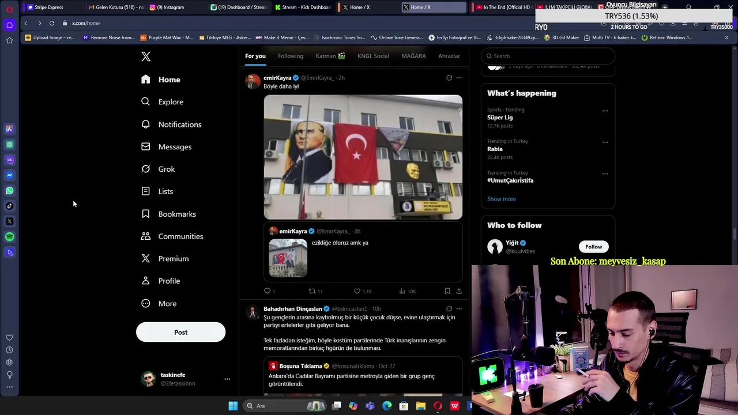Viewport: 738px width, 415px height.
Task: Open Boşuna Tıklama quoted post
Action: click(363, 377)
